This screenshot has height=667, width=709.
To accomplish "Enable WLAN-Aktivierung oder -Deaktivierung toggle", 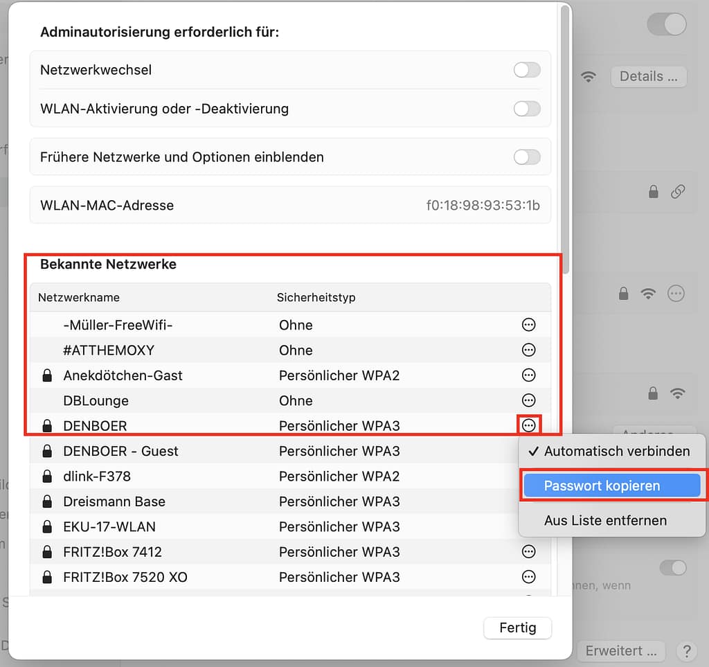I will pyautogui.click(x=526, y=109).
